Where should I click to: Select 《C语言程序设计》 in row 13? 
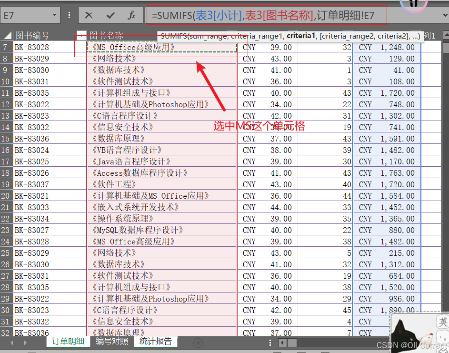(x=162, y=115)
